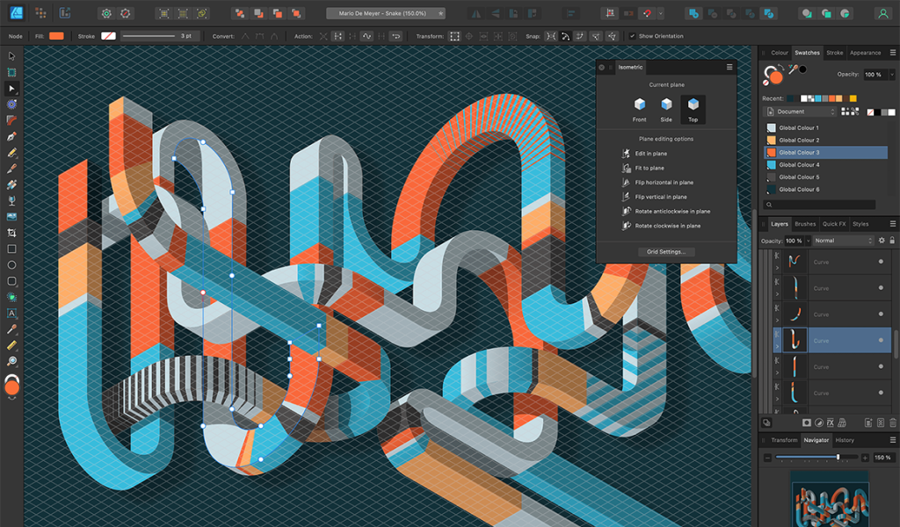
Task: Click Fit to plane option
Action: coord(650,168)
